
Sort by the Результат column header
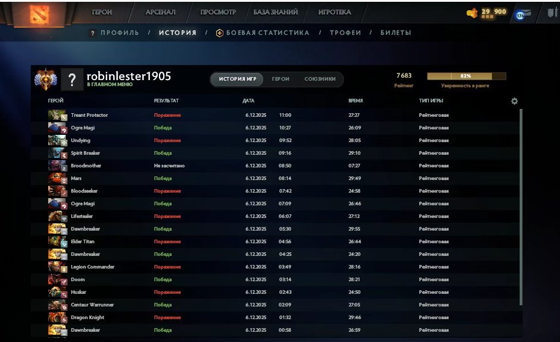[x=166, y=101]
